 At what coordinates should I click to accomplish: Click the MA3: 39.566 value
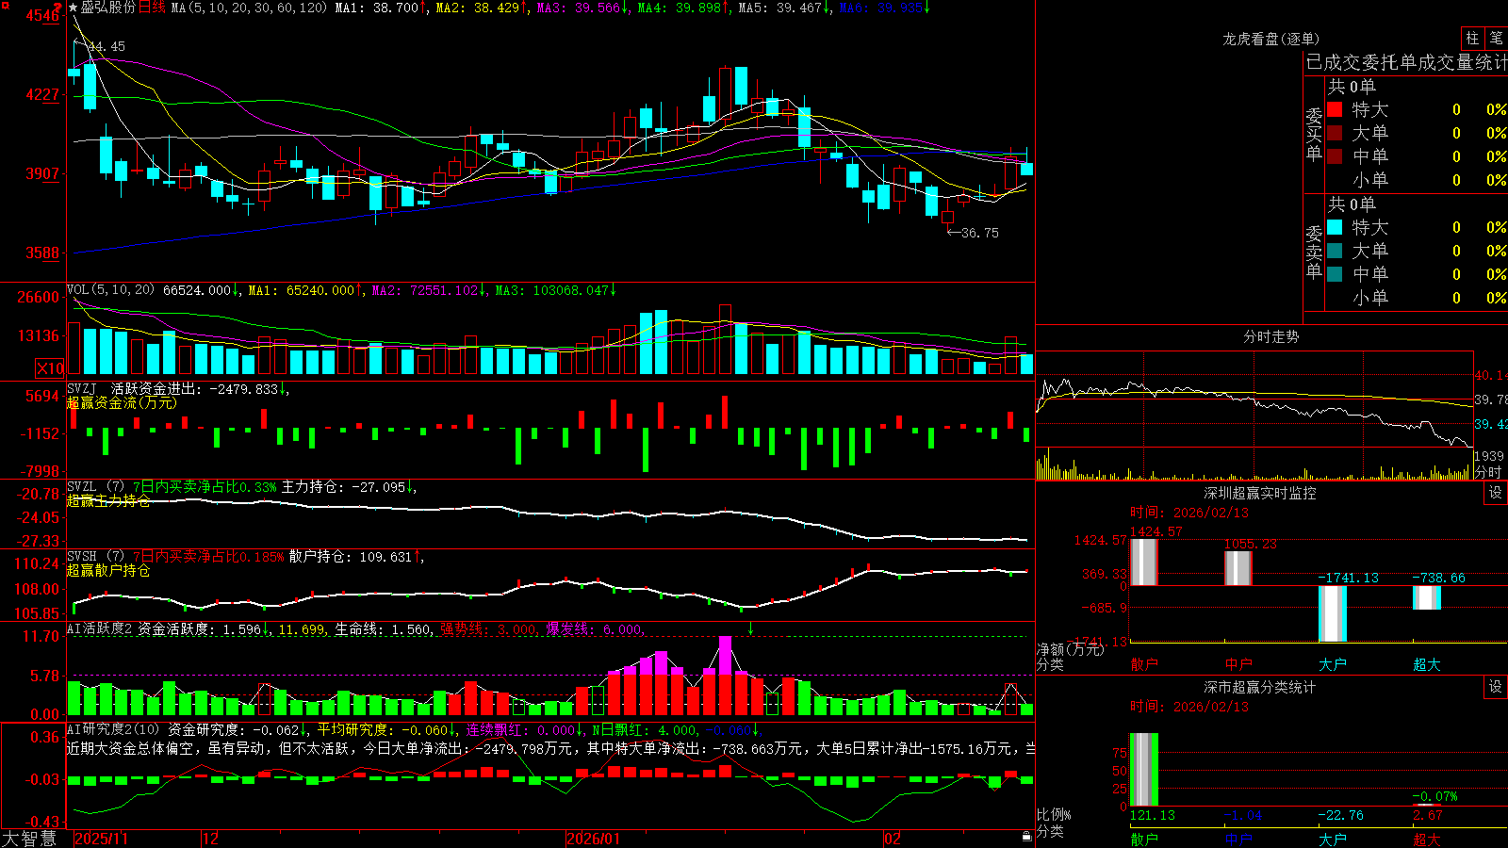click(x=579, y=8)
